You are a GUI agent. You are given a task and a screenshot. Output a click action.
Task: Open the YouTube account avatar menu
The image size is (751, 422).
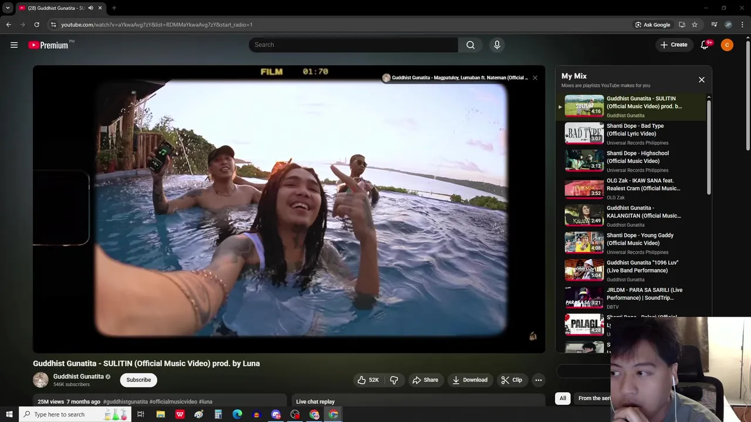point(727,45)
